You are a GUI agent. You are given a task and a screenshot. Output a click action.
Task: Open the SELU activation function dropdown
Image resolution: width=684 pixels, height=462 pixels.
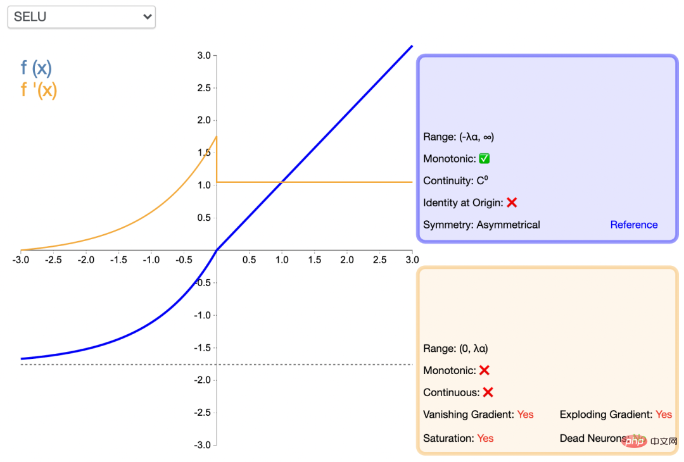82,17
